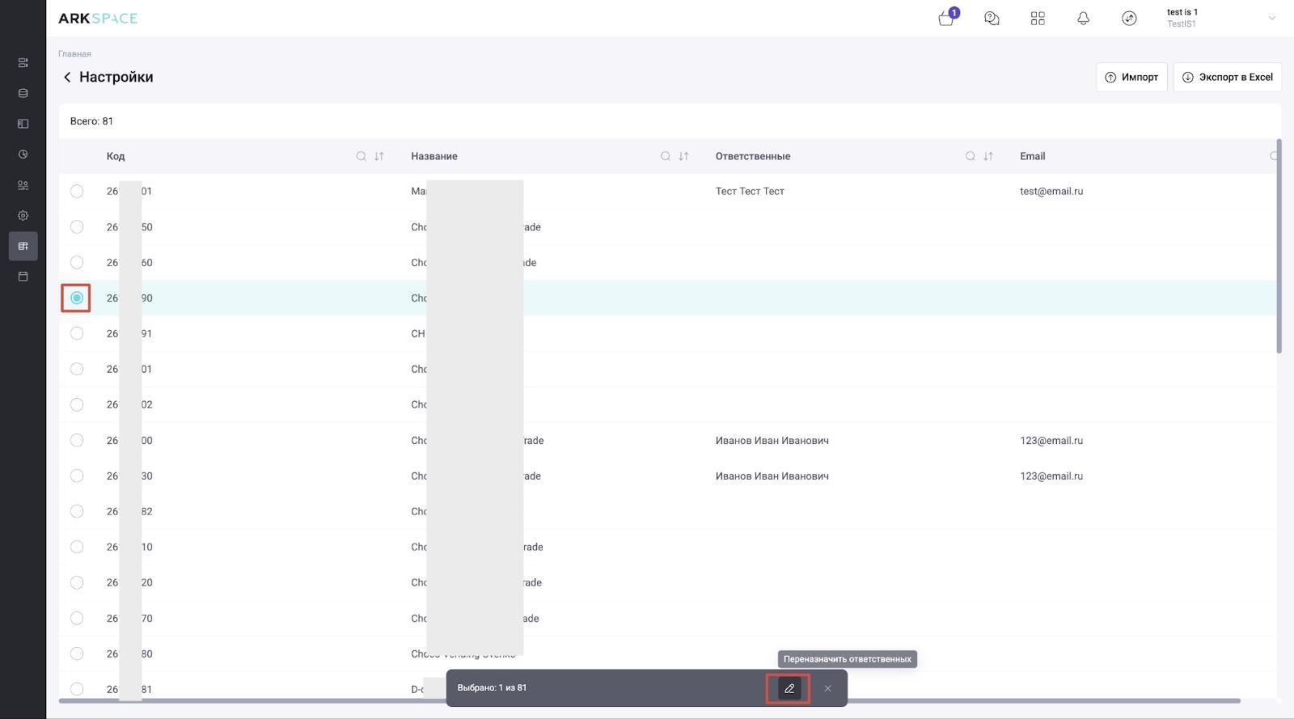The image size is (1294, 719).
Task: Open the users section in left sidebar
Action: click(23, 185)
